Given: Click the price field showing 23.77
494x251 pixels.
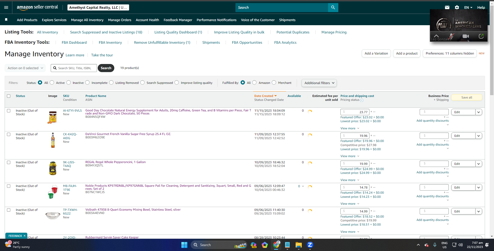Looking at the screenshot, I should tap(355, 112).
